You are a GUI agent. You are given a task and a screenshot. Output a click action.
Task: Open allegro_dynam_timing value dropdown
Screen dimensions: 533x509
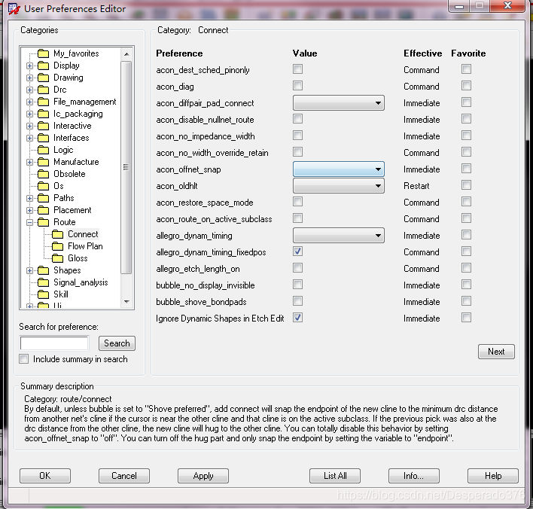click(x=339, y=236)
